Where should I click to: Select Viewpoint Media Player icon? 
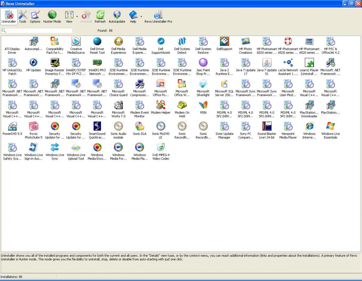(x=288, y=126)
